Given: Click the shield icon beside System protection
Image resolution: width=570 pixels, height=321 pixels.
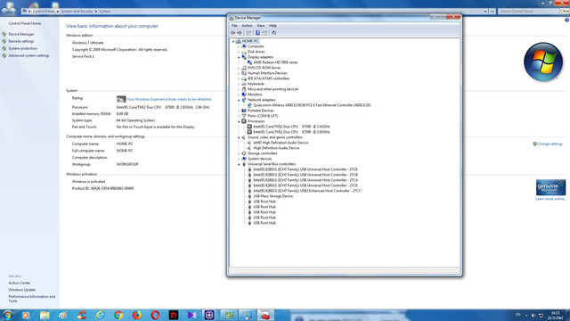Looking at the screenshot, I should coord(4,48).
